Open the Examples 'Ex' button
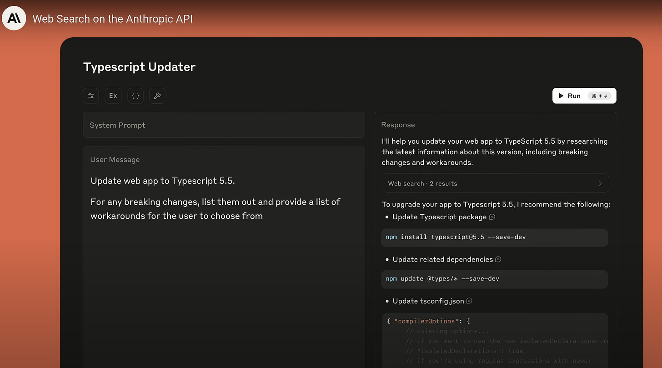The height and width of the screenshot is (368, 662). pyautogui.click(x=113, y=96)
